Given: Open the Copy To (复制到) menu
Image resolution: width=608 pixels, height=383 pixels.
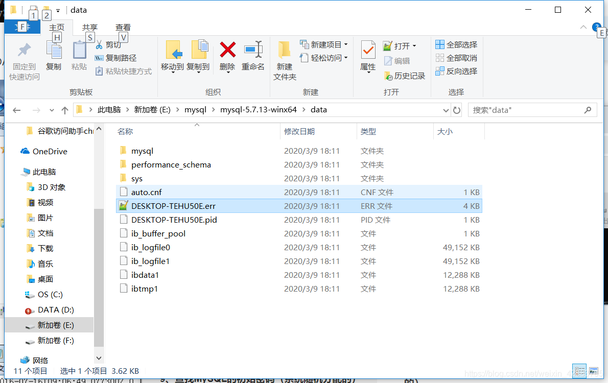Looking at the screenshot, I should pos(198,56).
